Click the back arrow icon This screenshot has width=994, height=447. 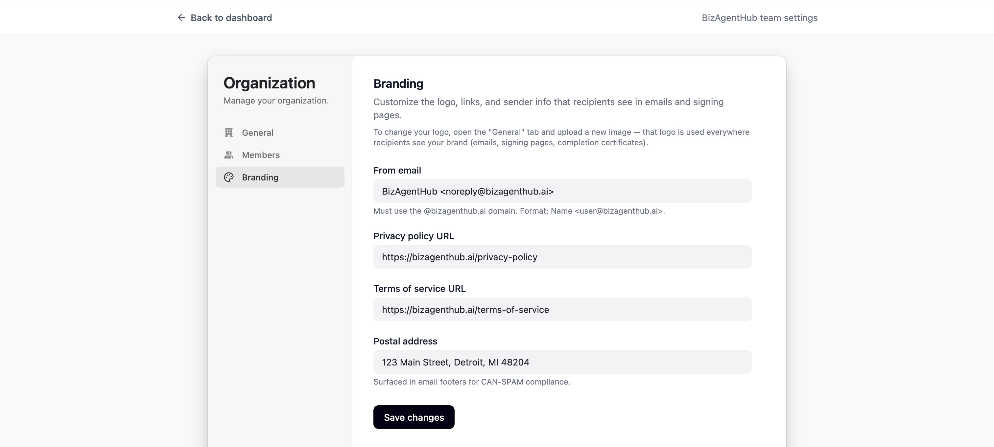click(x=181, y=18)
